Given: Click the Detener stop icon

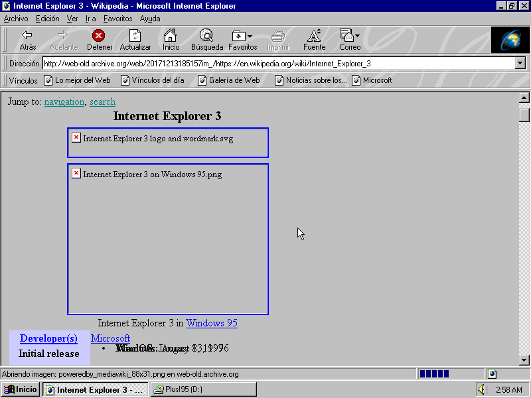Looking at the screenshot, I should 99,36.
